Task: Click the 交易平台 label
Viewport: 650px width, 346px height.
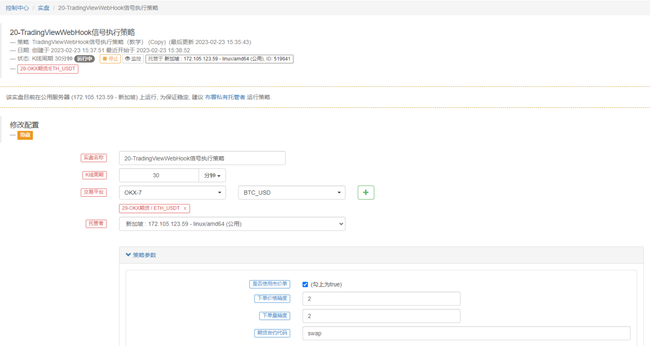Action: [x=93, y=193]
